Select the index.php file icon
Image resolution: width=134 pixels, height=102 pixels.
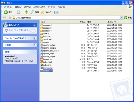42,65
